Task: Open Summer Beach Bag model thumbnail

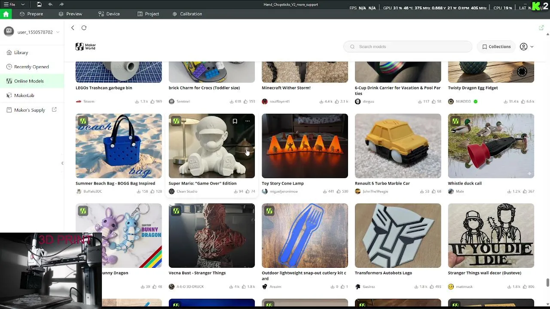Action: point(119,146)
